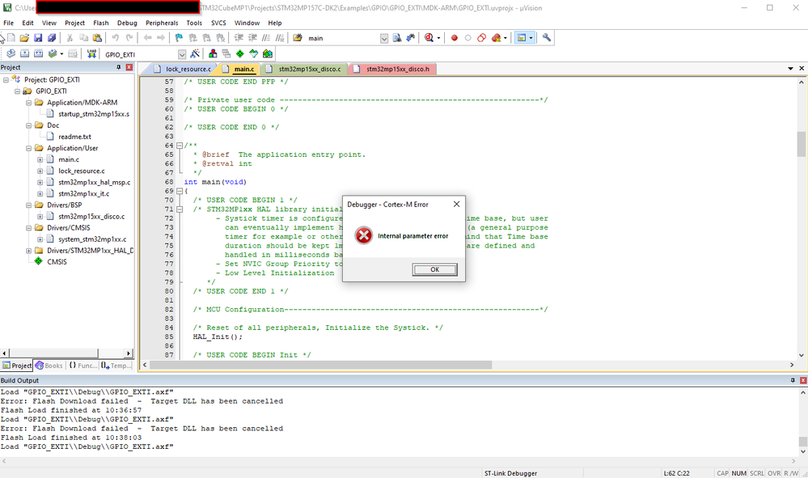Open the GPIO_EXTI target dropdown
Viewport: 808px width, 478px height.
pos(182,54)
